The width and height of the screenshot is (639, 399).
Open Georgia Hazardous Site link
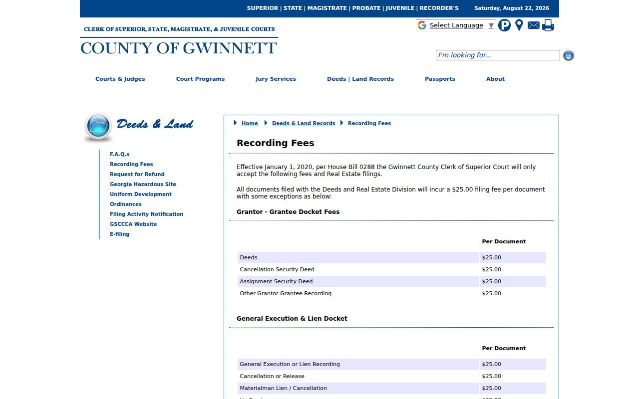pos(143,184)
